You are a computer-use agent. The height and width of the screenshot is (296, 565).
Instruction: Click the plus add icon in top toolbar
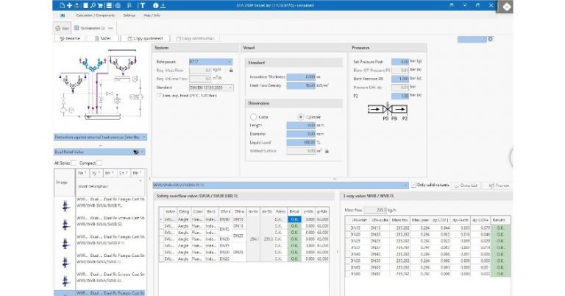71,5
